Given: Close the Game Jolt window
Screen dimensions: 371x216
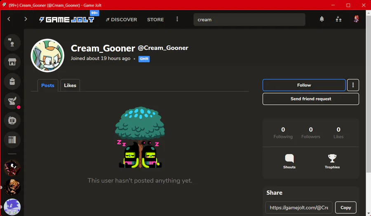Looking at the screenshot, I should point(364,5).
